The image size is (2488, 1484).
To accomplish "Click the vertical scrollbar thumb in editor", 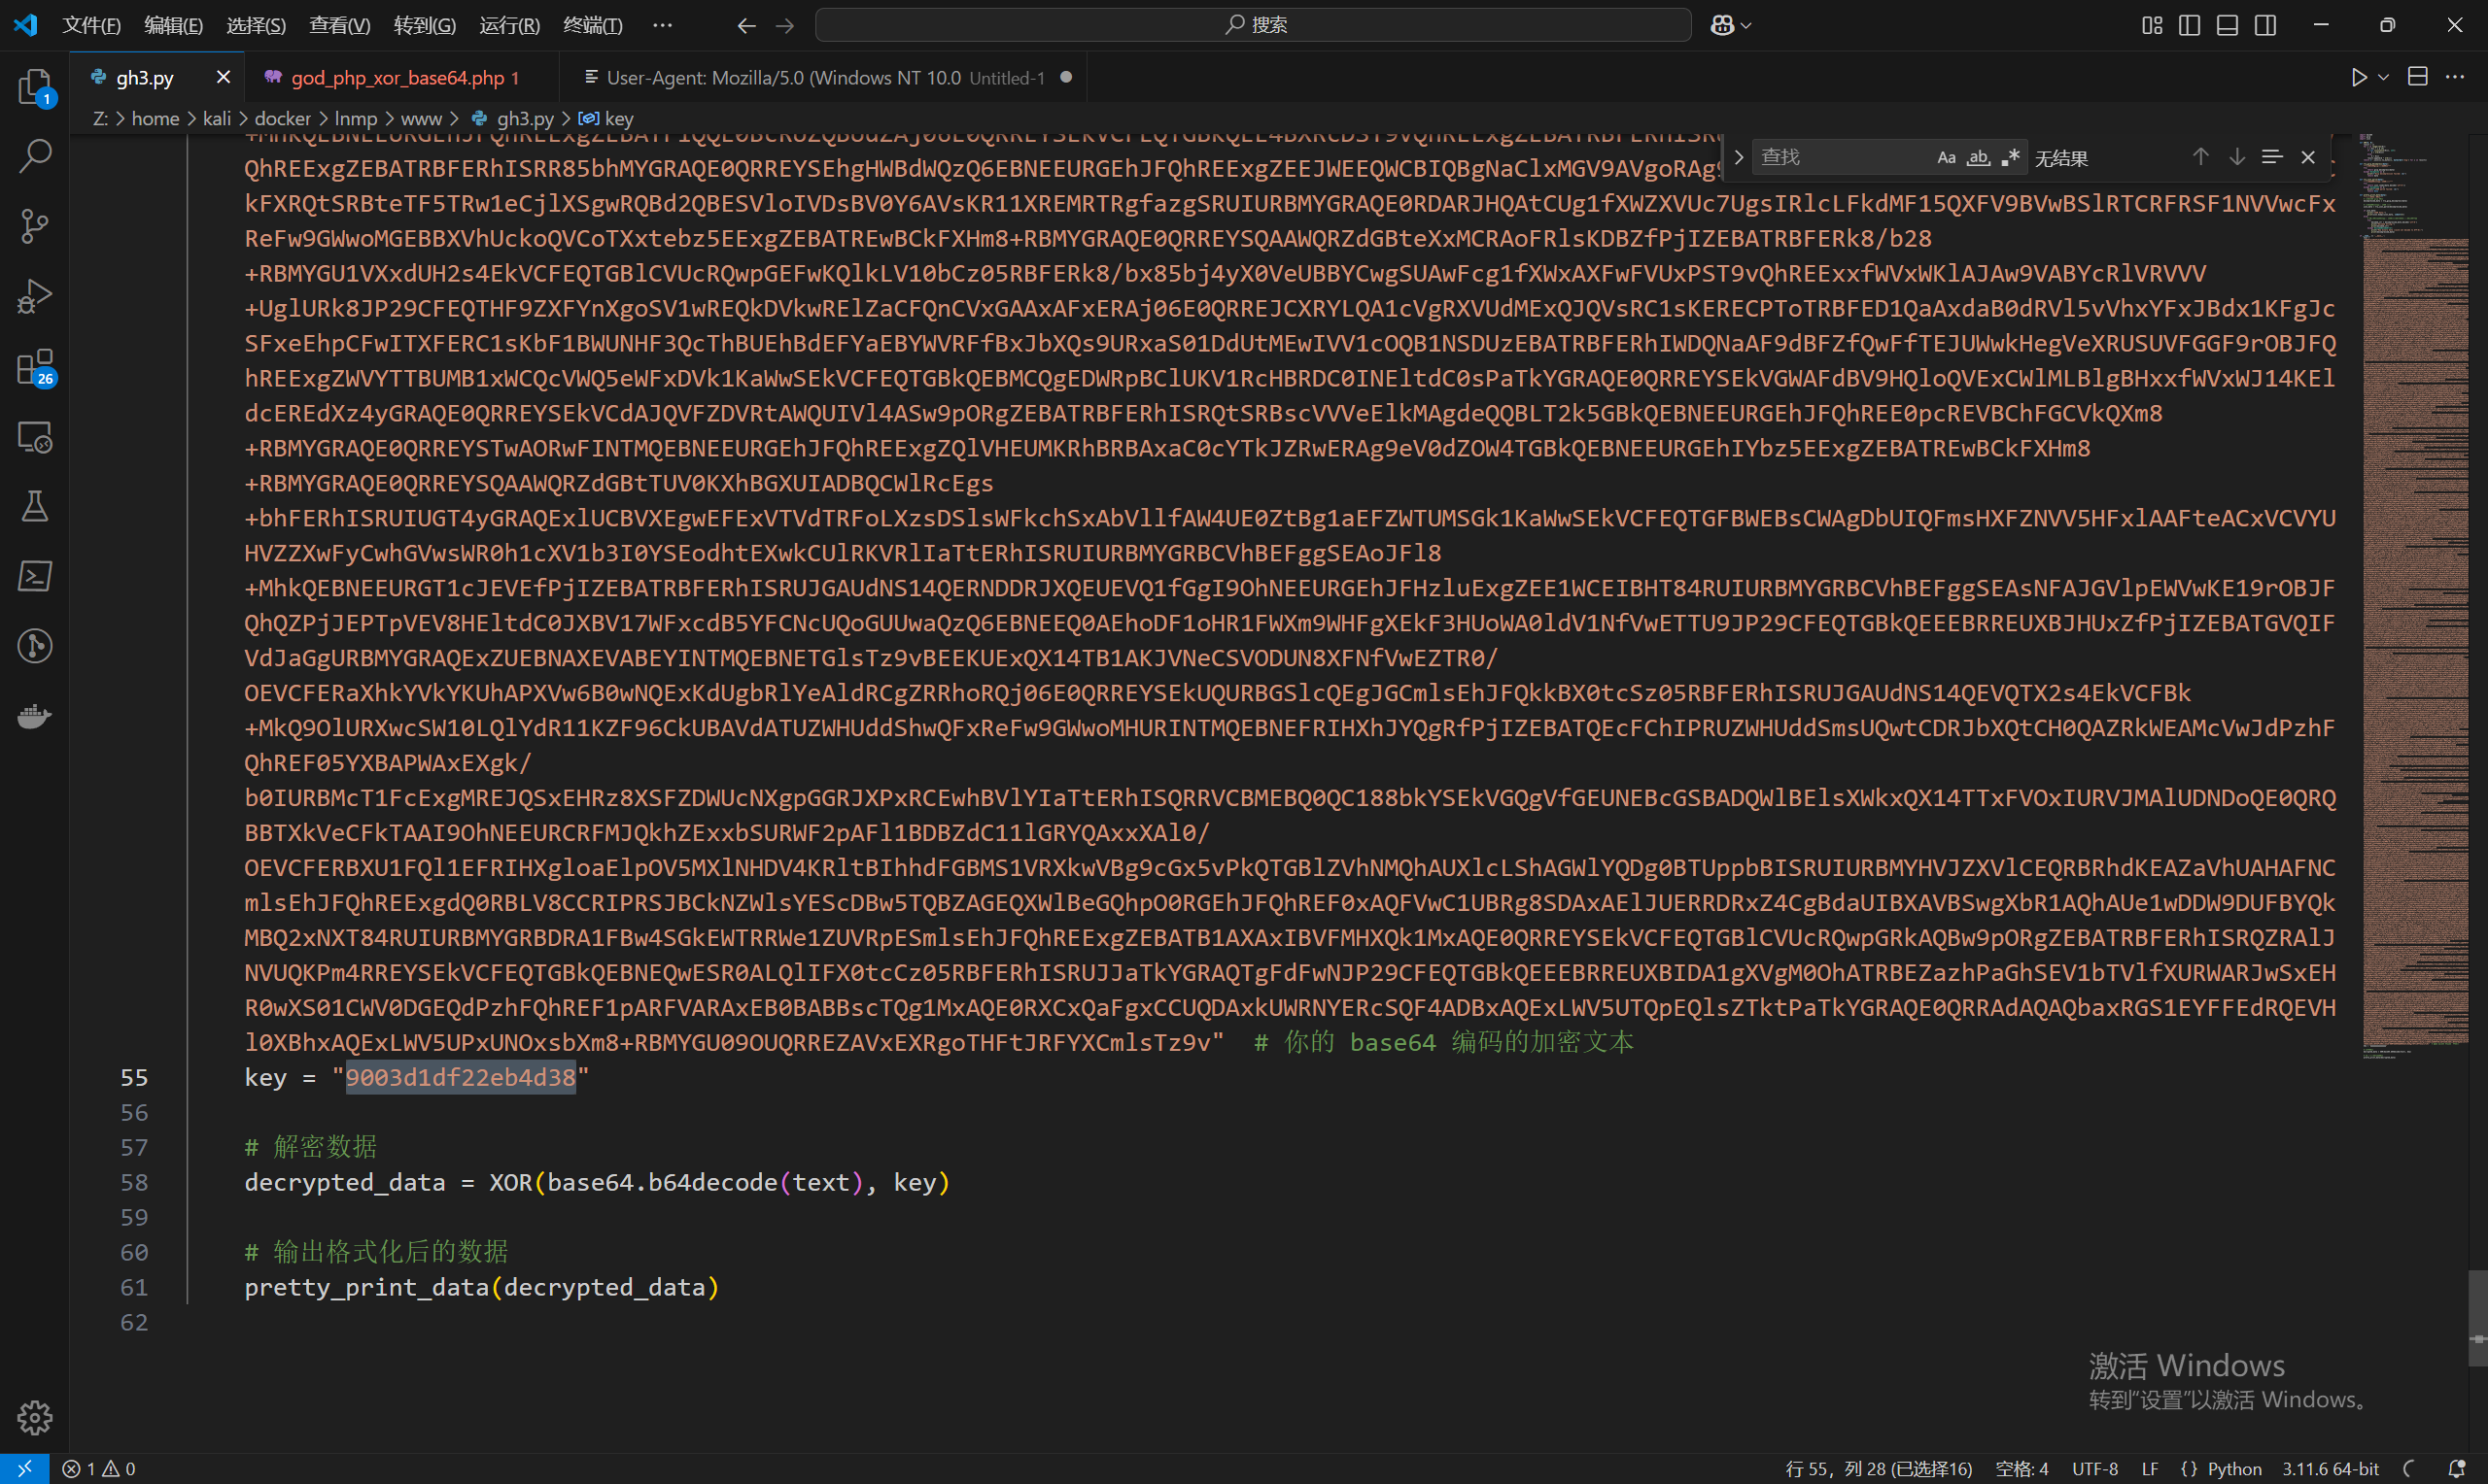I will pyautogui.click(x=2477, y=1317).
